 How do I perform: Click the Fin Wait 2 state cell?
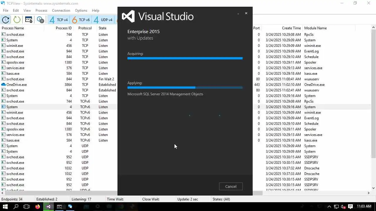(x=106, y=79)
